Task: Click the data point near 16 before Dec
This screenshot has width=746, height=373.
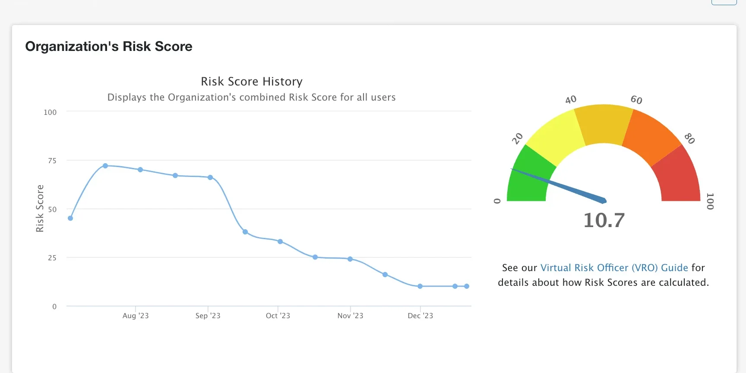Action: click(385, 275)
